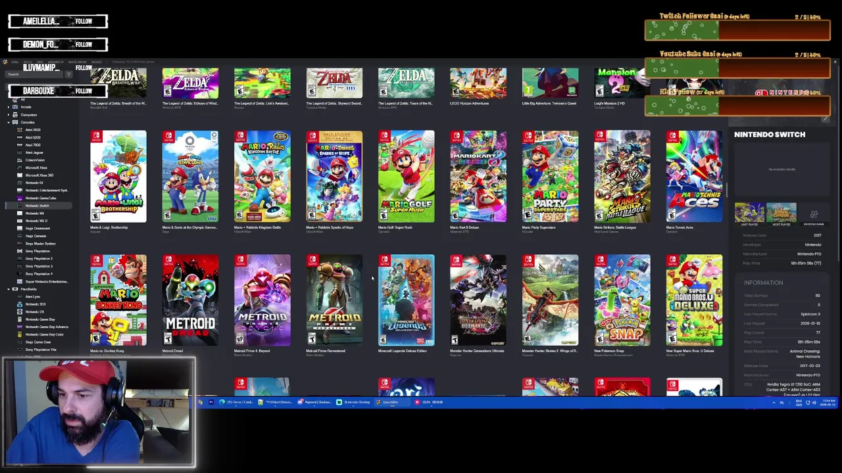Select Sega Genesis platform
The height and width of the screenshot is (473, 842).
pyautogui.click(x=36, y=236)
